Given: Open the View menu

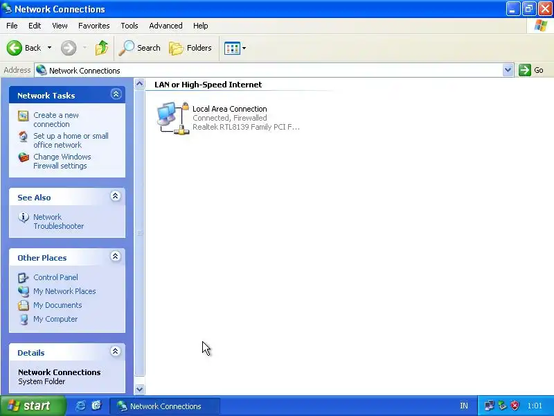Looking at the screenshot, I should click(60, 26).
